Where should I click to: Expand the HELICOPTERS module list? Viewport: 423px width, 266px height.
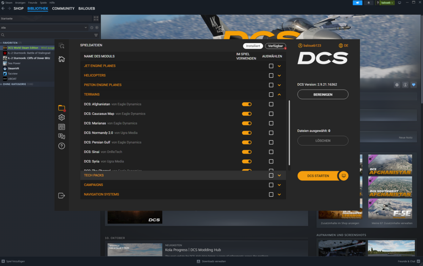tap(279, 75)
